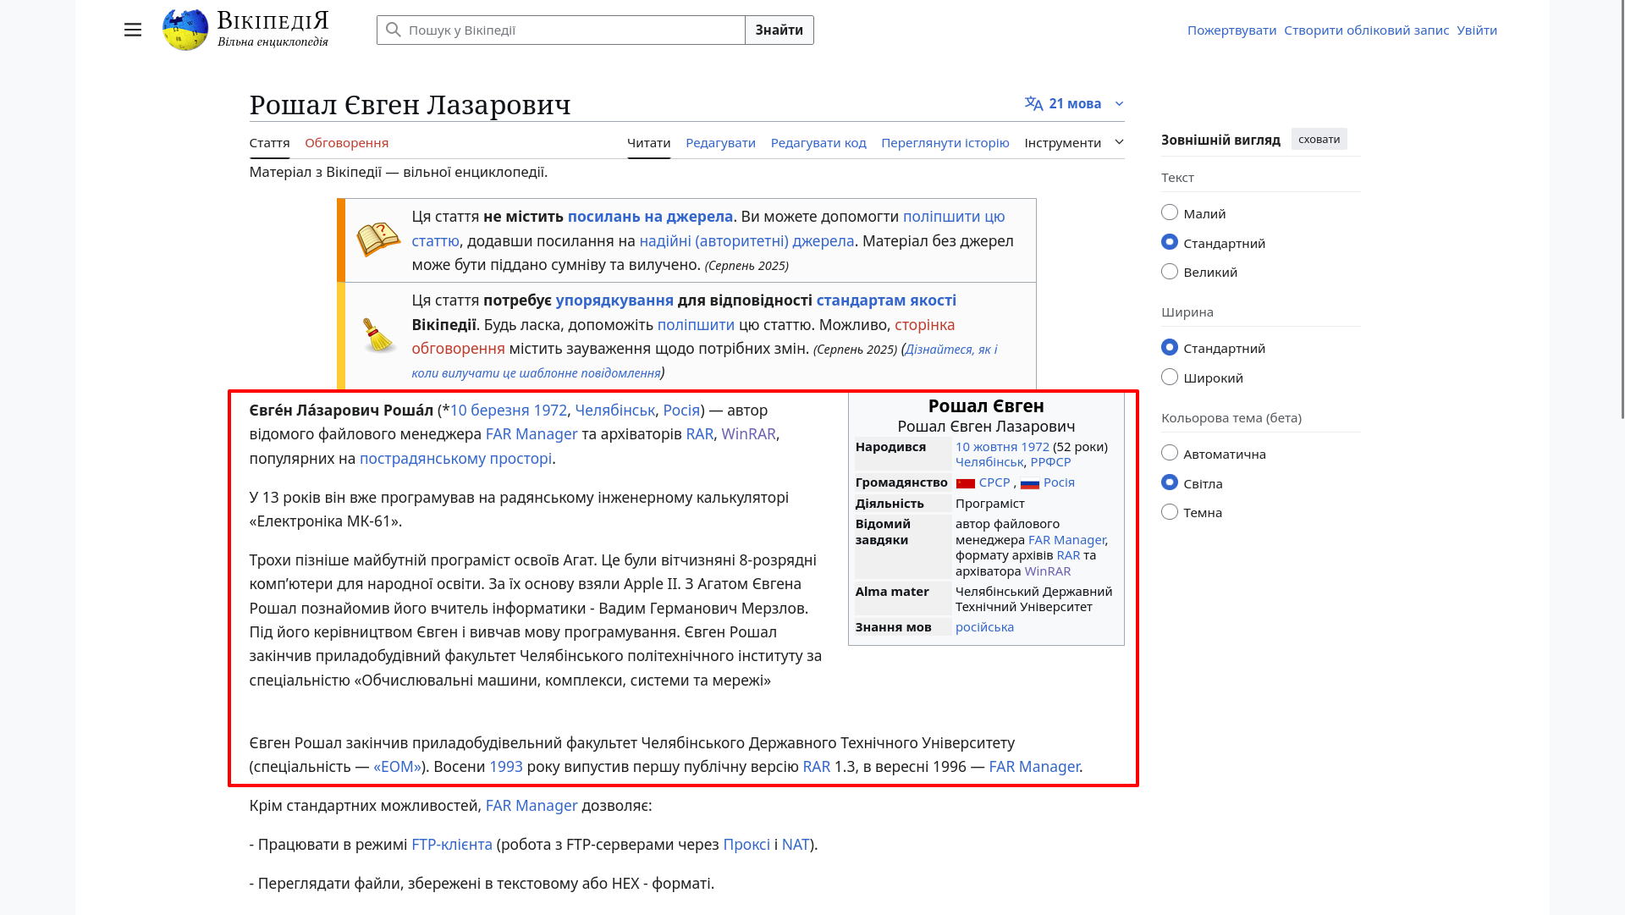Select the Широкий width option
The image size is (1625, 915).
coord(1170,378)
